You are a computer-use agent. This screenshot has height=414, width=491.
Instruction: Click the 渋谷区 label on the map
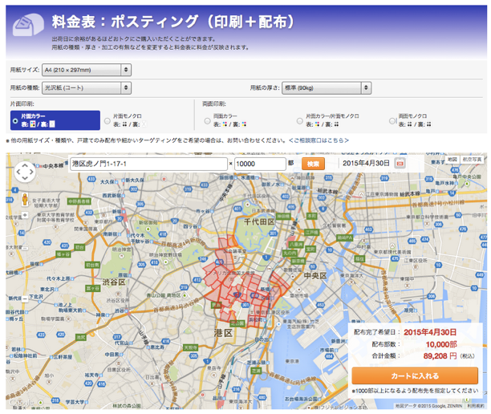pyautogui.click(x=114, y=282)
